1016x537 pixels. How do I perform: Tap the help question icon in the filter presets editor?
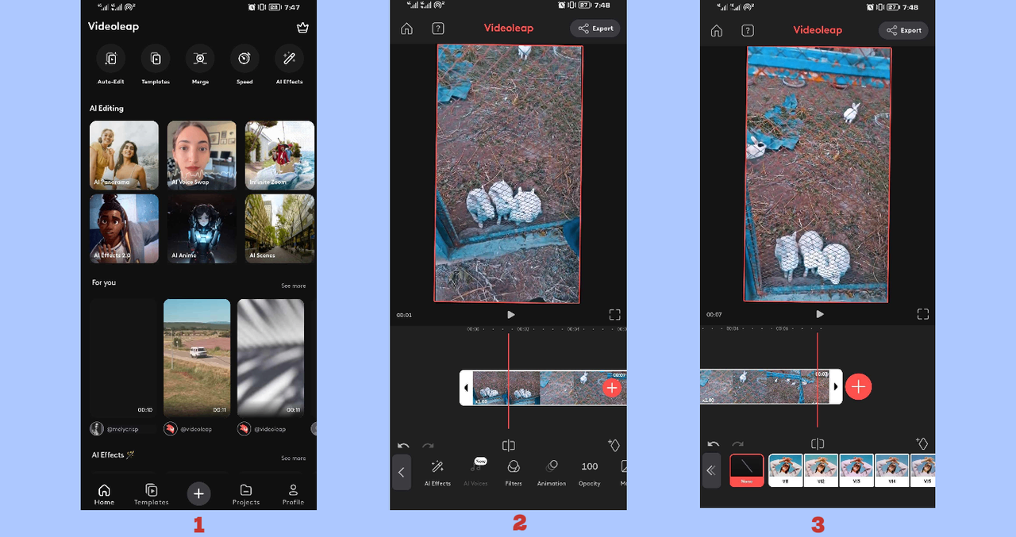click(747, 31)
